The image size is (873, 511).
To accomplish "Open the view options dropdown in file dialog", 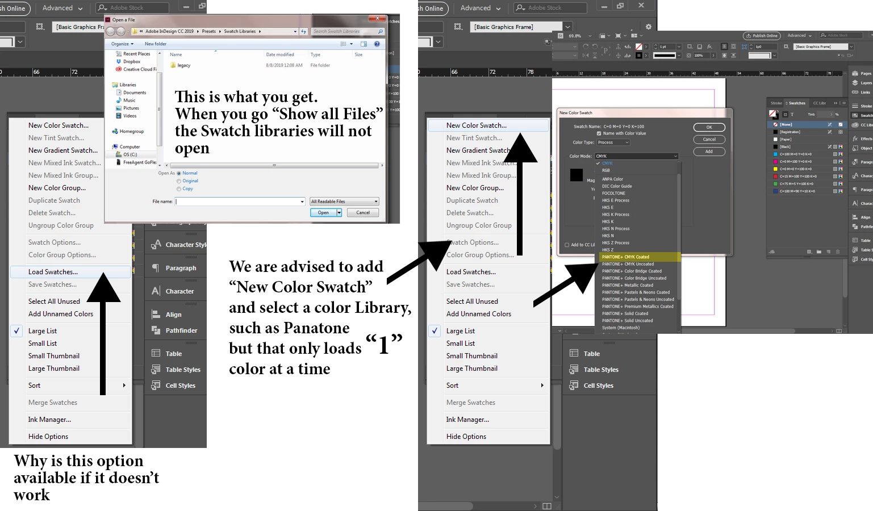I will [351, 44].
